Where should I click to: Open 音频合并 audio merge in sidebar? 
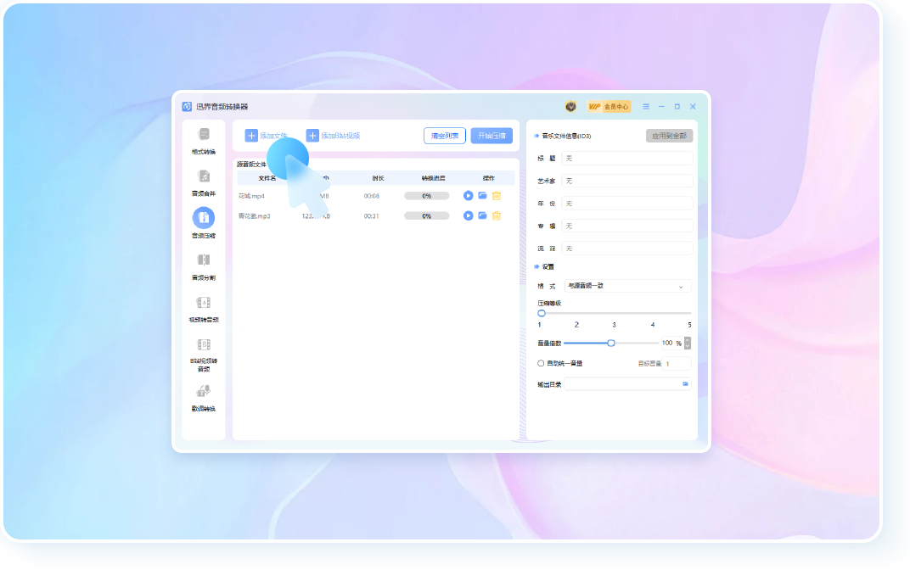pos(204,182)
